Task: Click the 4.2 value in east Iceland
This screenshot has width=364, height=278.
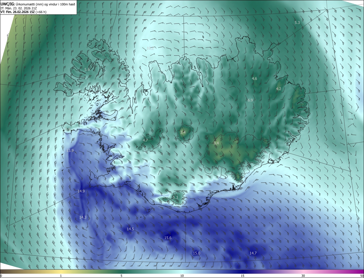Action: pos(279,89)
